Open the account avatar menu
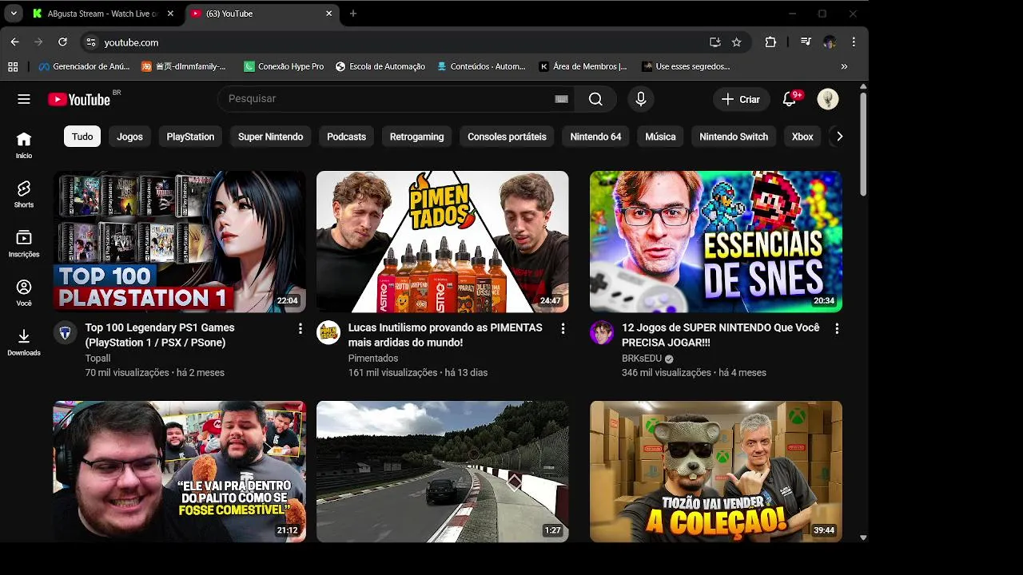The height and width of the screenshot is (575, 1023). (828, 99)
